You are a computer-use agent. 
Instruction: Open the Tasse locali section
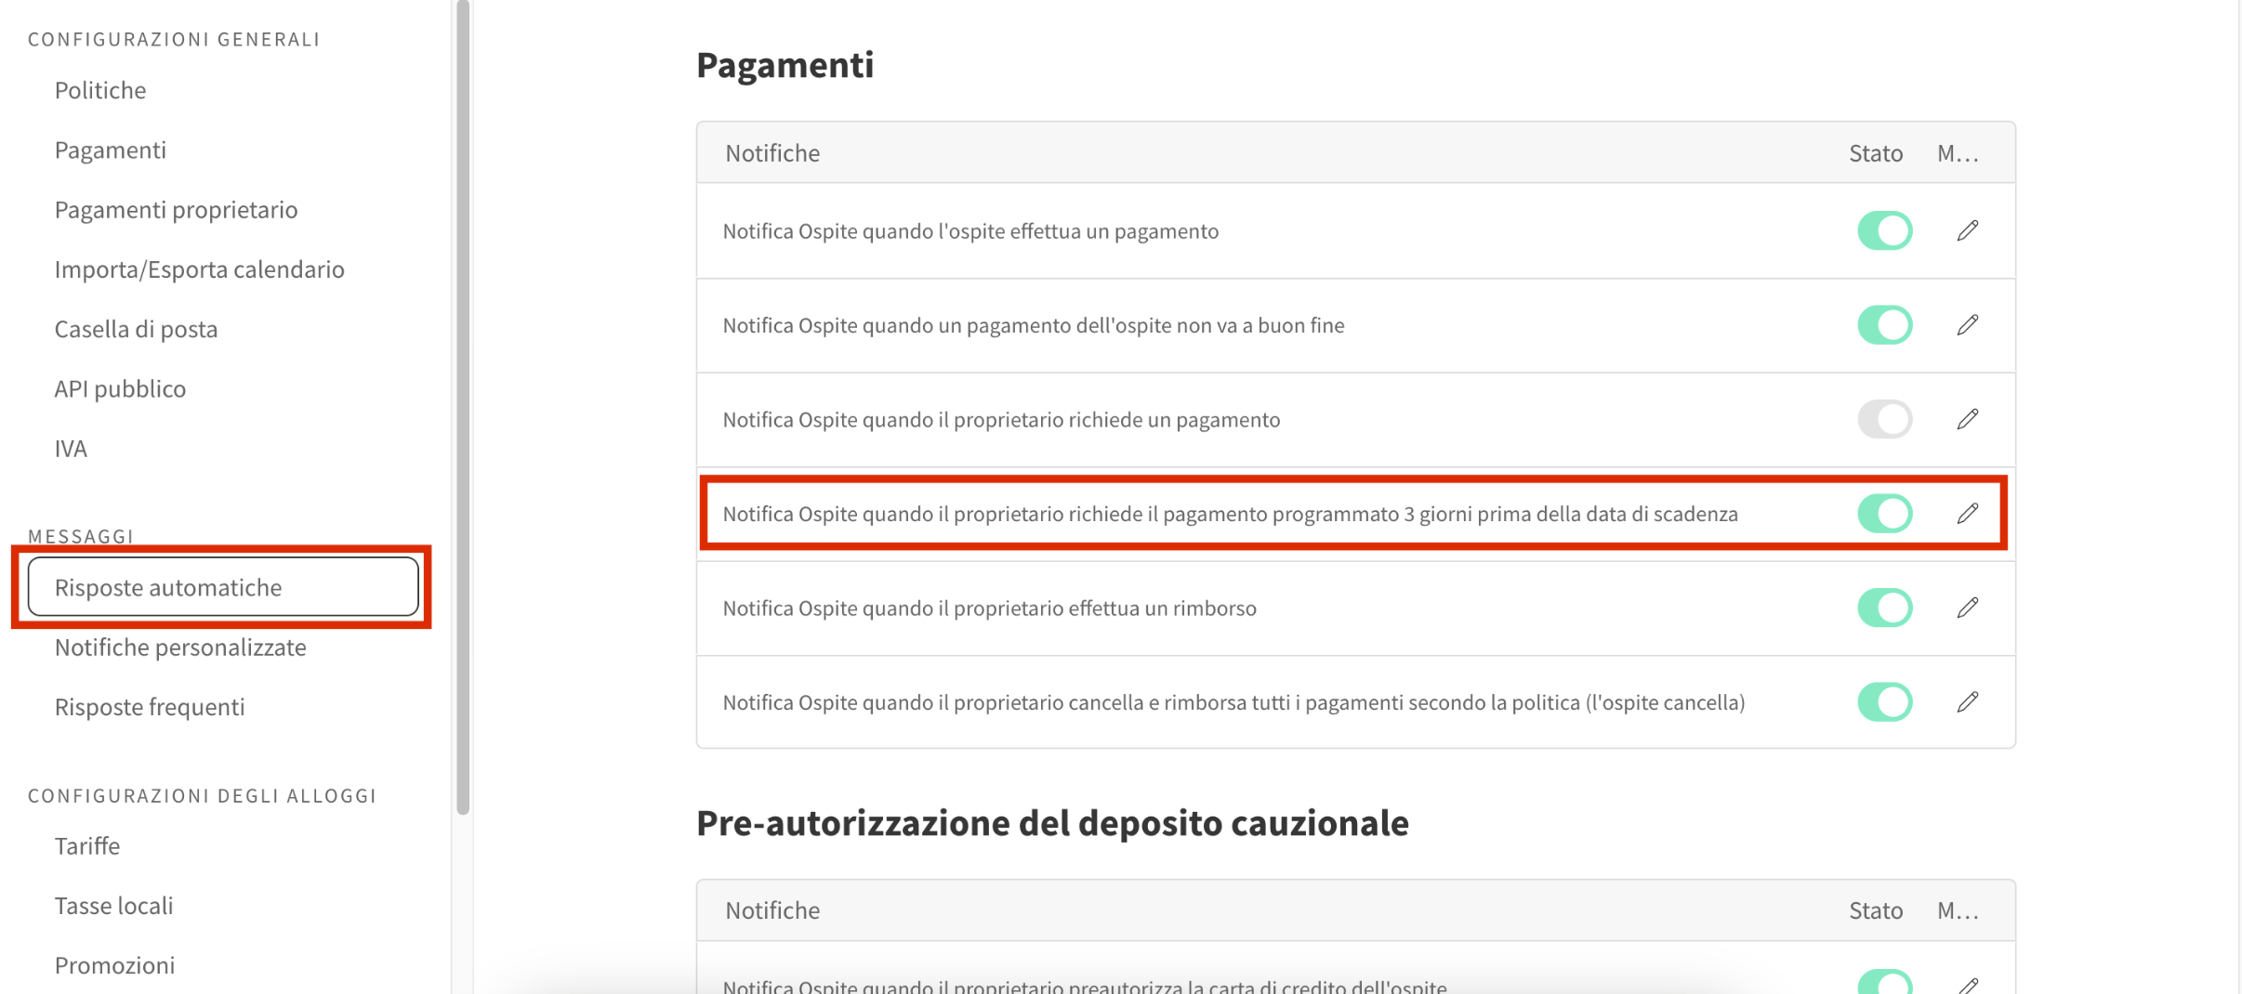(113, 906)
